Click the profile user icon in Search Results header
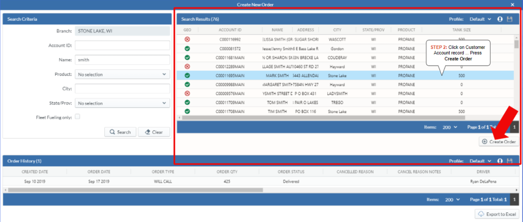This screenshot has width=523, height=222. [x=500, y=19]
